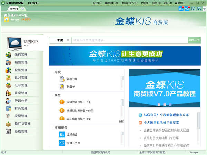The height and width of the screenshot is (155, 207).
Task: Click the 销售订单 navigation icon
Action: (62, 79)
